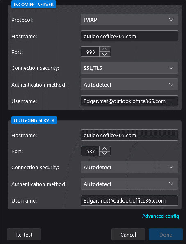The width and height of the screenshot is (186, 244).
Task: Increase the outgoing port 587 value
Action: 104,148
